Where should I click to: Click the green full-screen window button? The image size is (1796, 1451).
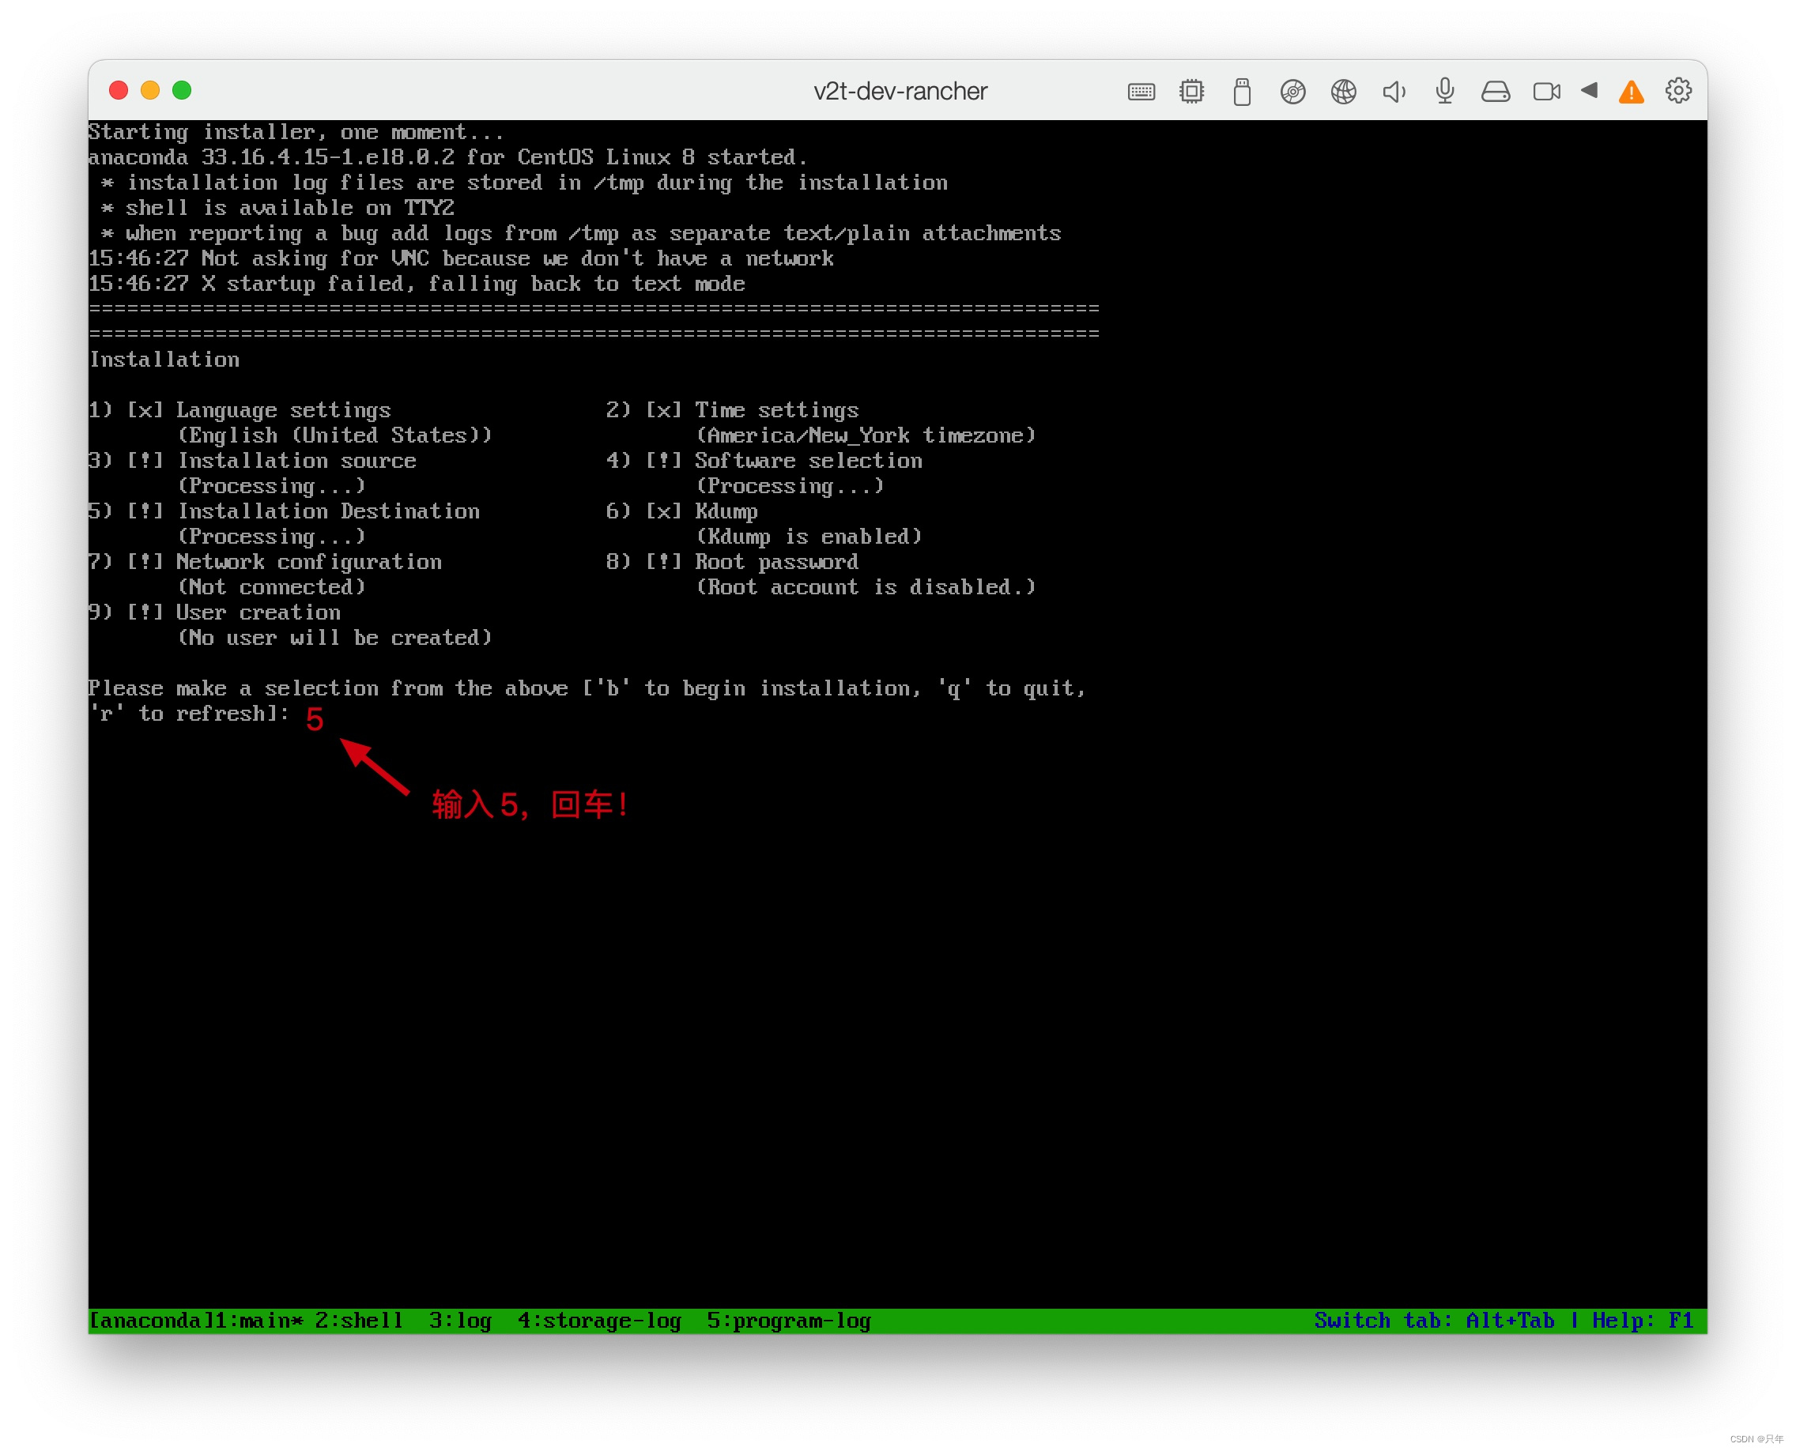182,90
